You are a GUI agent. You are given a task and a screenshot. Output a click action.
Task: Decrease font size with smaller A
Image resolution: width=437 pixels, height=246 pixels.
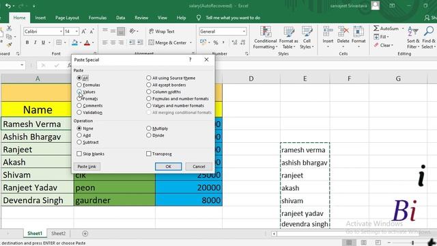[x=91, y=31]
